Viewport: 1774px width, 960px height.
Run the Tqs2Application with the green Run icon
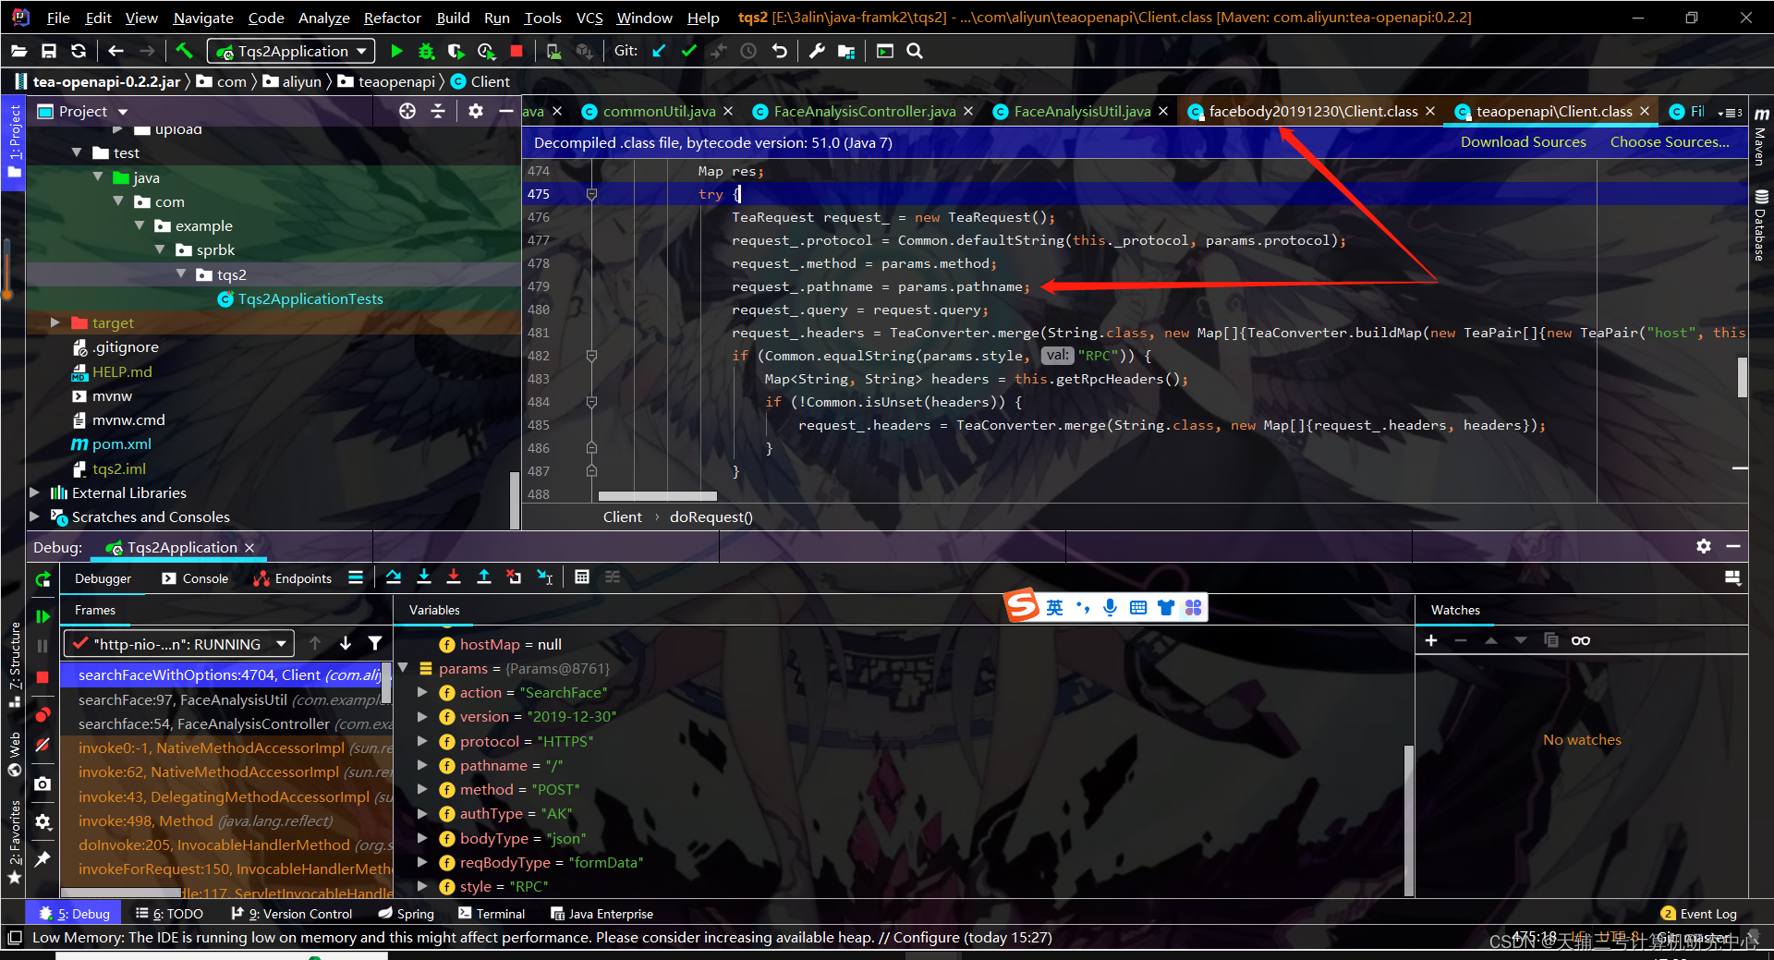pos(396,51)
